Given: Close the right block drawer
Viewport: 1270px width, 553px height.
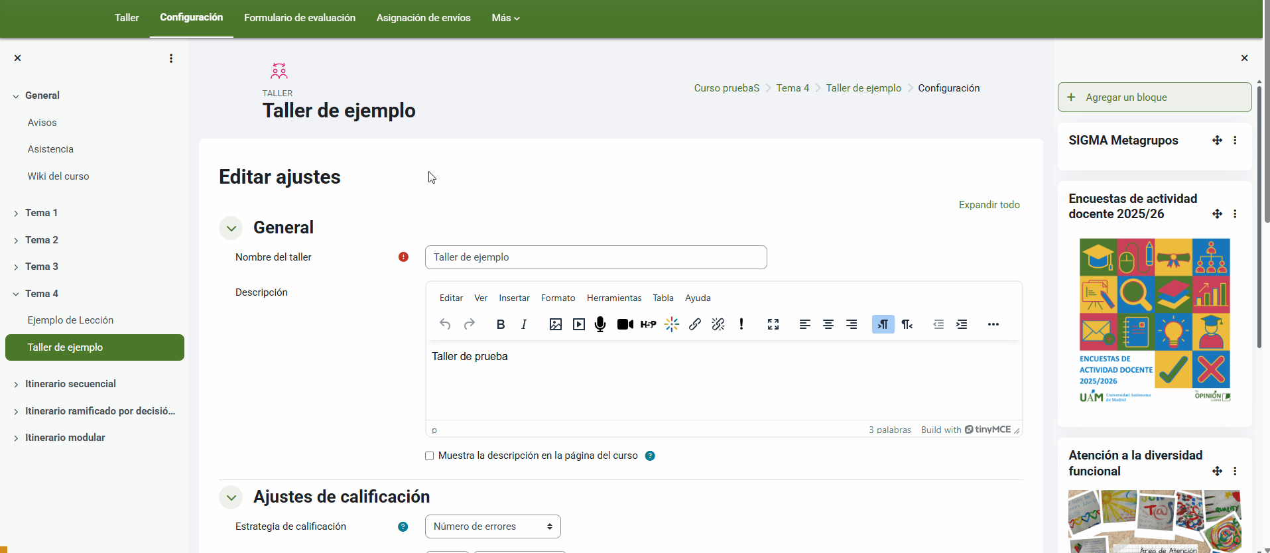Looking at the screenshot, I should pyautogui.click(x=1244, y=58).
